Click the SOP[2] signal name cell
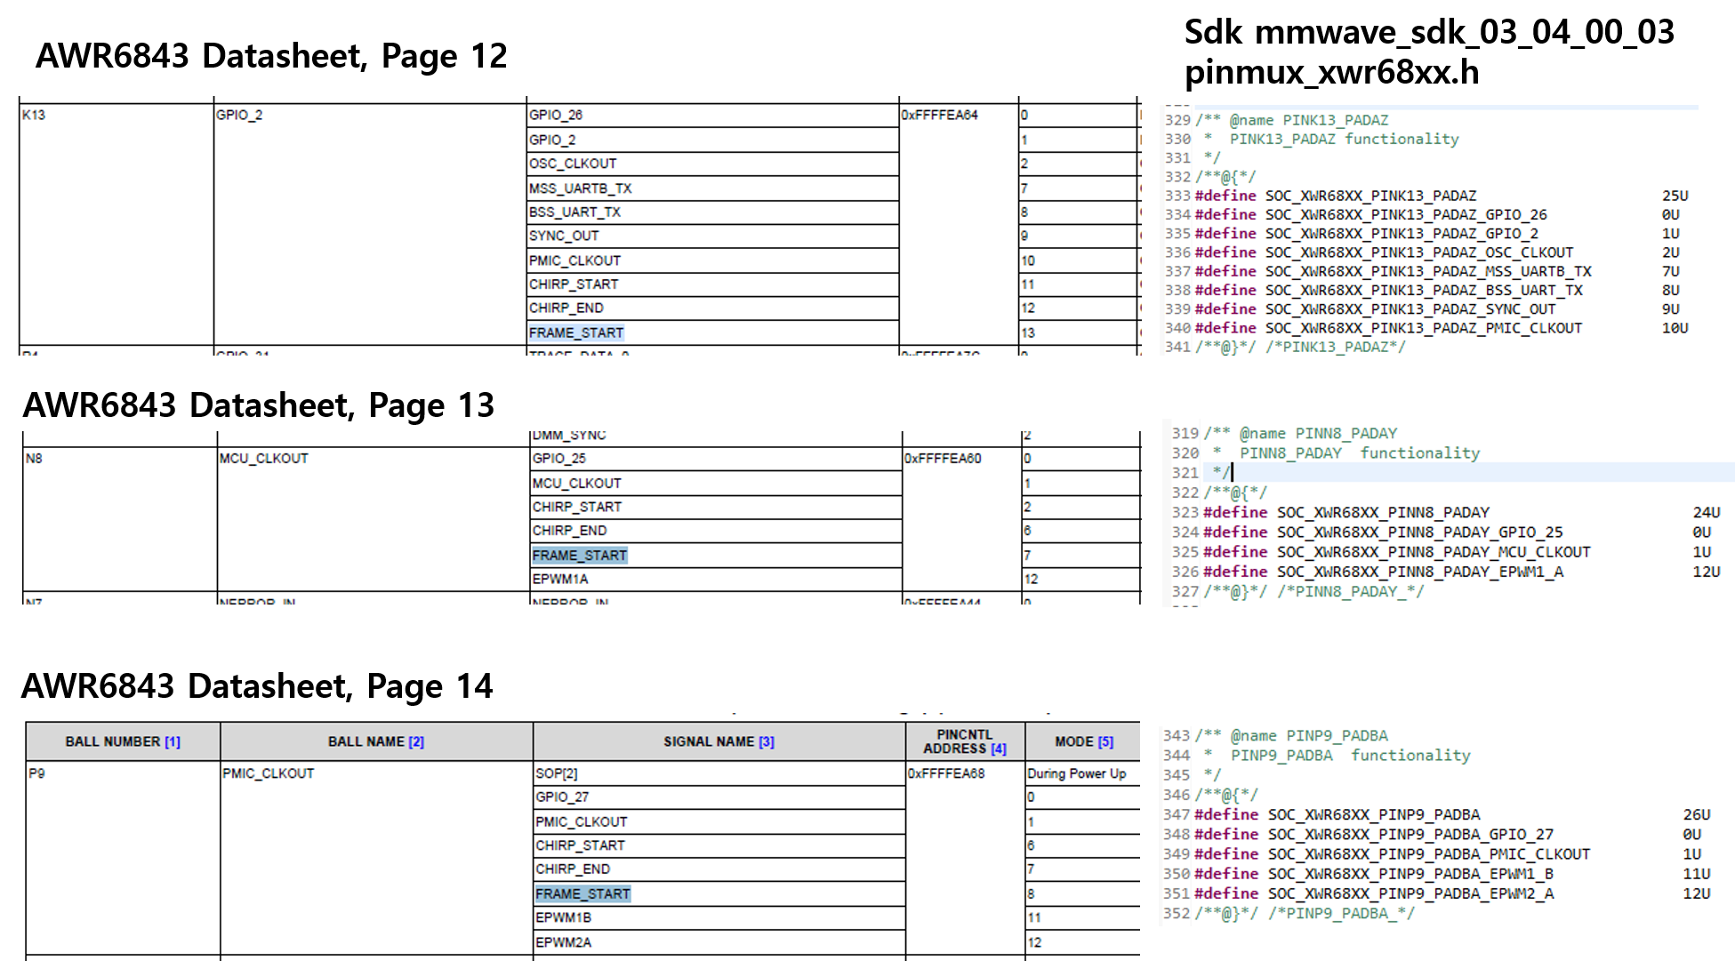 [719, 773]
